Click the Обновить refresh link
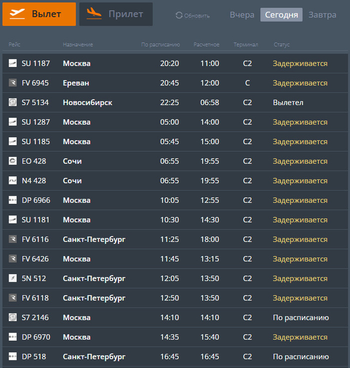Screen dimensions: 350x368 192,15
